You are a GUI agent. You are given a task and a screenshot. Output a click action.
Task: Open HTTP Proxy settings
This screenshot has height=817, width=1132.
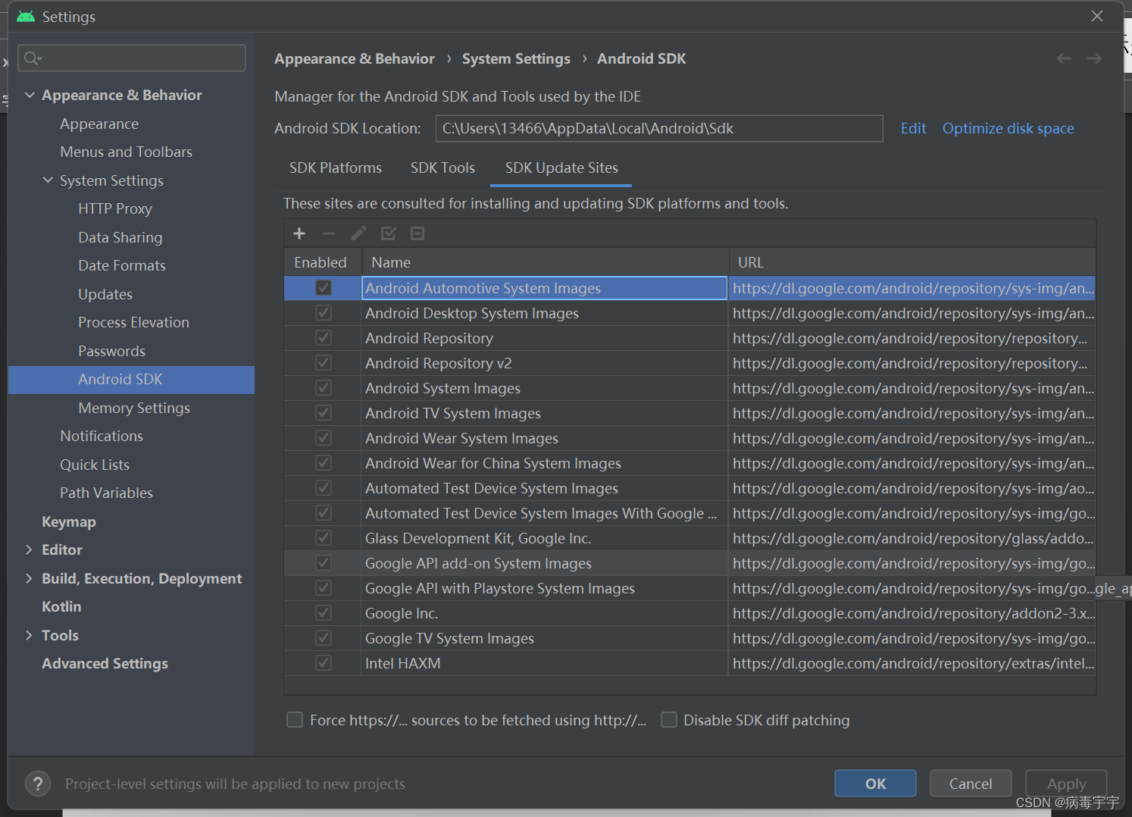click(x=115, y=208)
